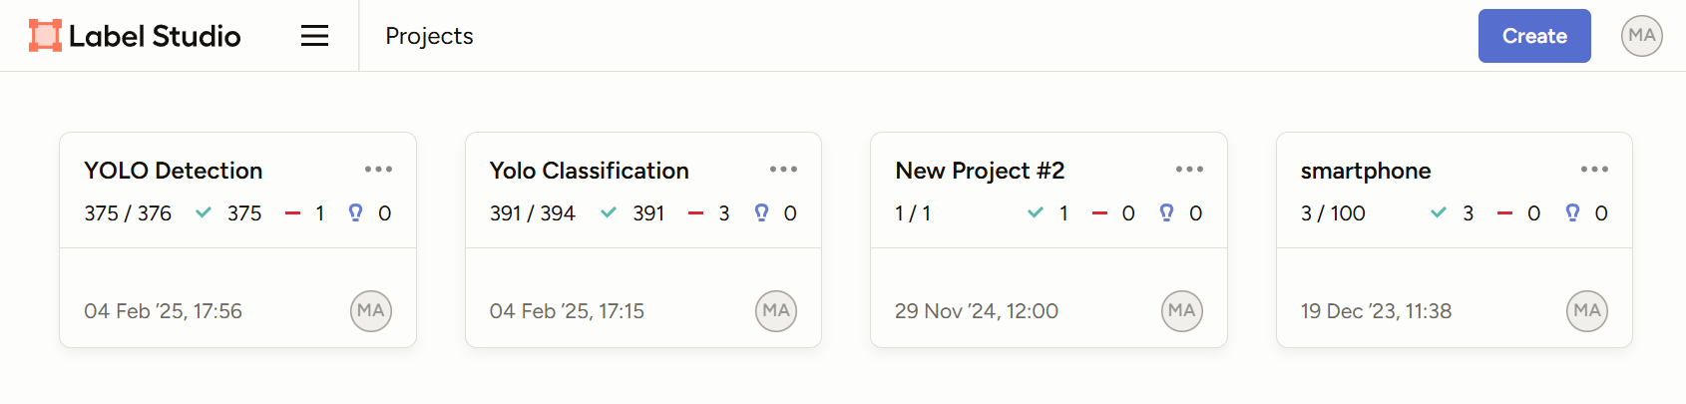Click MA avatar on YOLO Detection card
The image size is (1686, 404).
pyautogui.click(x=371, y=311)
